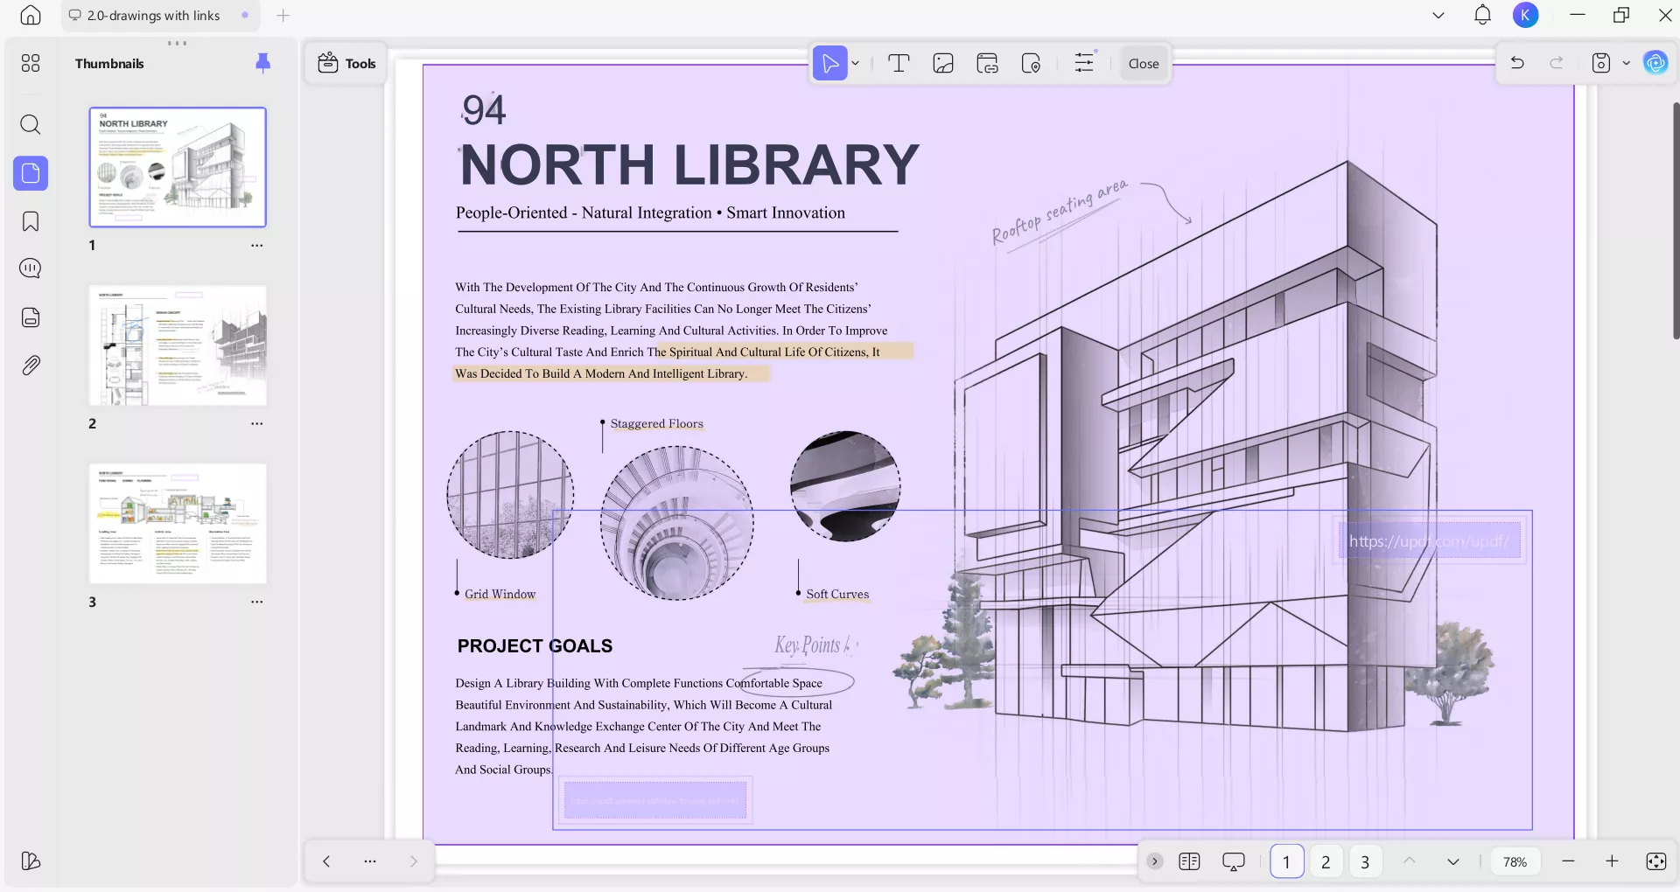The width and height of the screenshot is (1680, 892).
Task: Toggle fullscreen fit mode
Action: (1655, 861)
